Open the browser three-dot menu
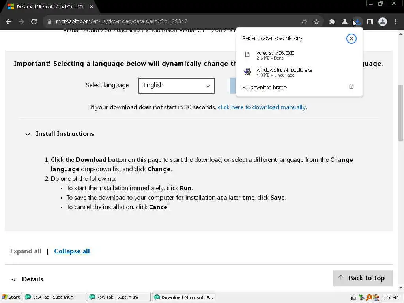404x303 pixels. click(x=395, y=22)
